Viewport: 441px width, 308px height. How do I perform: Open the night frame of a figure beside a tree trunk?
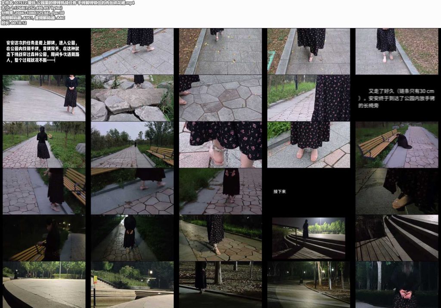point(220,285)
